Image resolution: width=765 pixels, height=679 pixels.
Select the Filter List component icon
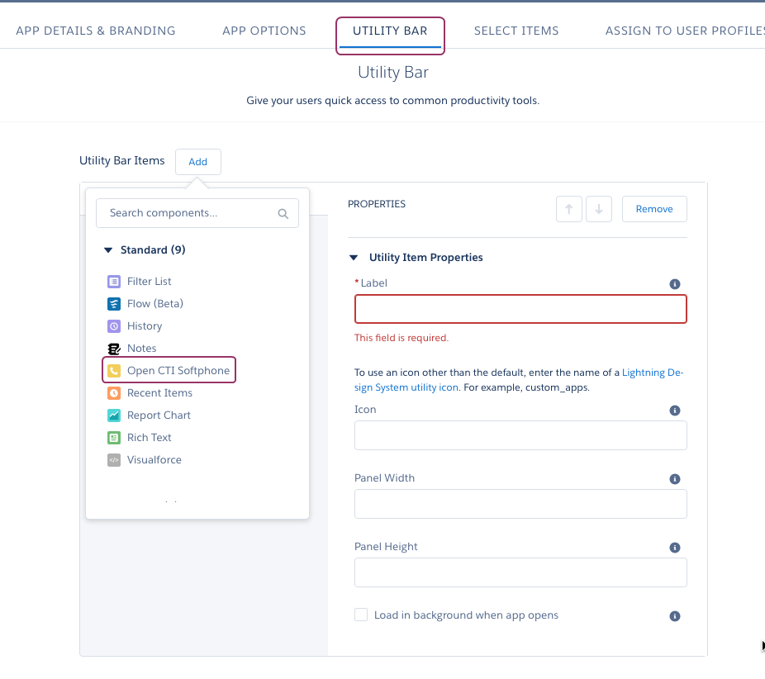tap(114, 282)
